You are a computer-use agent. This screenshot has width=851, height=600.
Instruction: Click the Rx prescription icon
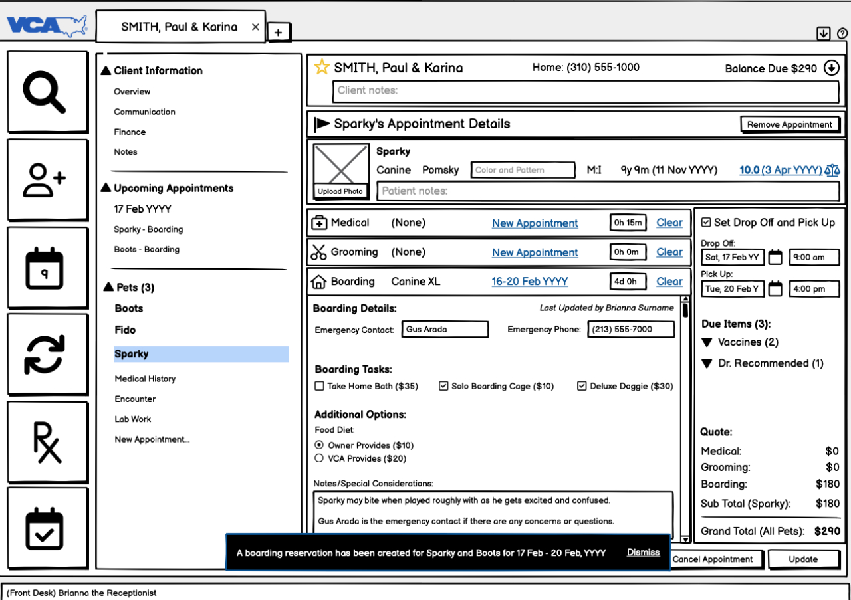pyautogui.click(x=47, y=442)
